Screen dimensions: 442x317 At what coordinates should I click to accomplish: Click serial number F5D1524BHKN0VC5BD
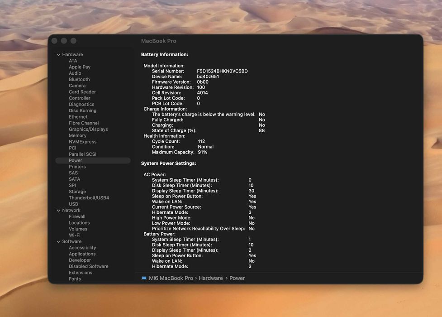click(x=222, y=71)
